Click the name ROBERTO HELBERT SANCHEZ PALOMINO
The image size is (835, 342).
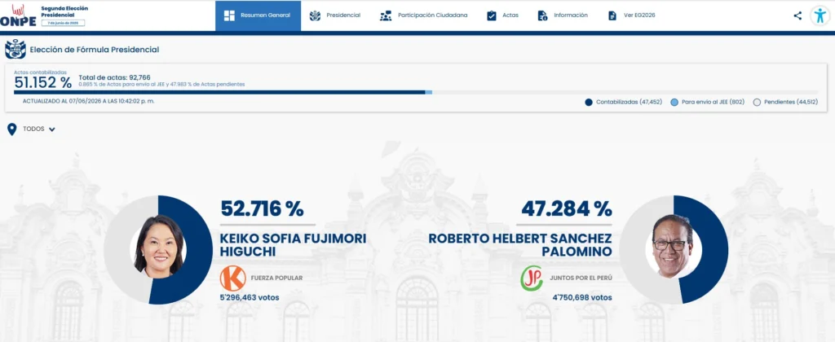click(520, 245)
